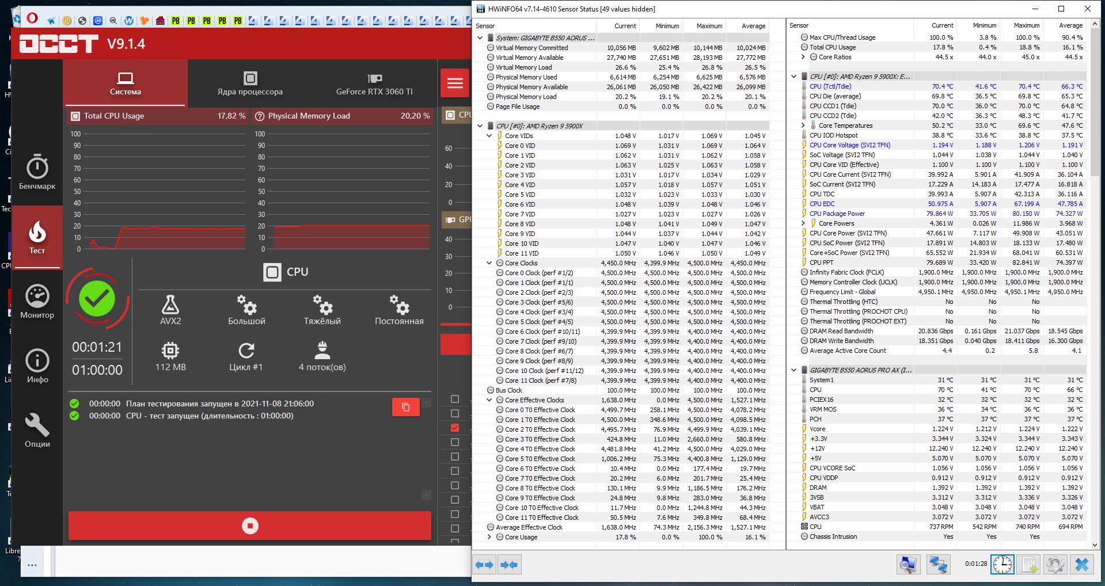The width and height of the screenshot is (1105, 586).
Task: Collapse the GIGABYTE B550 AORUS PRO AX group
Action: [x=794, y=370]
